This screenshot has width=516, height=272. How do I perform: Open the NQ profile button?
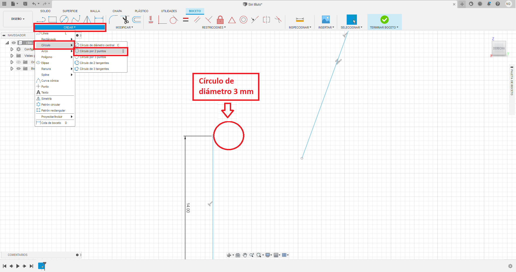[x=508, y=4]
